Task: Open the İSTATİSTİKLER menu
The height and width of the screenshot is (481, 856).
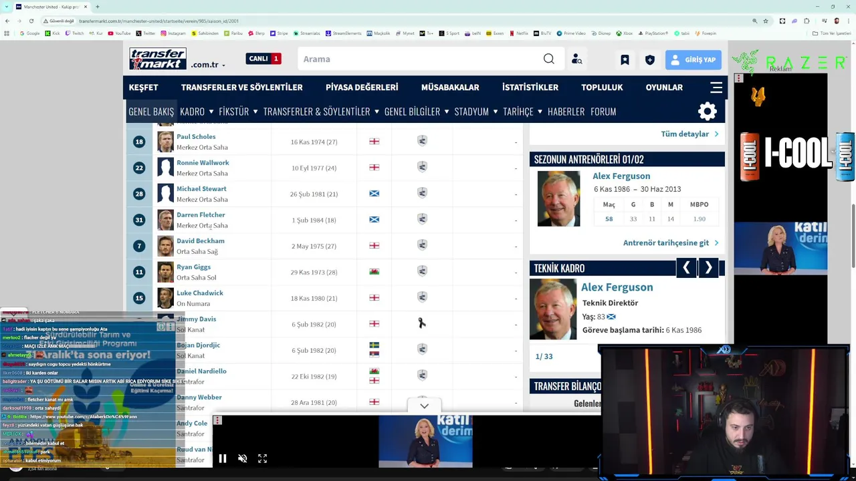Action: tap(530, 88)
